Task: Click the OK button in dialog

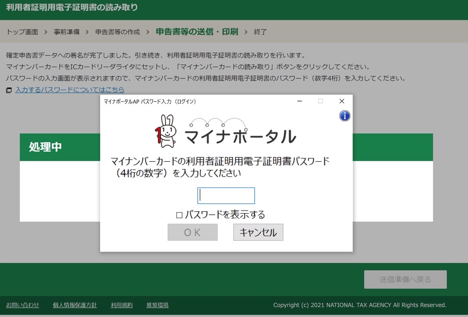Action: tap(193, 232)
